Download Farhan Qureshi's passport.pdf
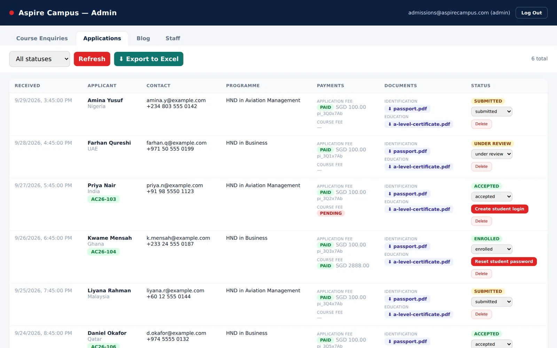Image resolution: width=557 pixels, height=348 pixels. 407,151
